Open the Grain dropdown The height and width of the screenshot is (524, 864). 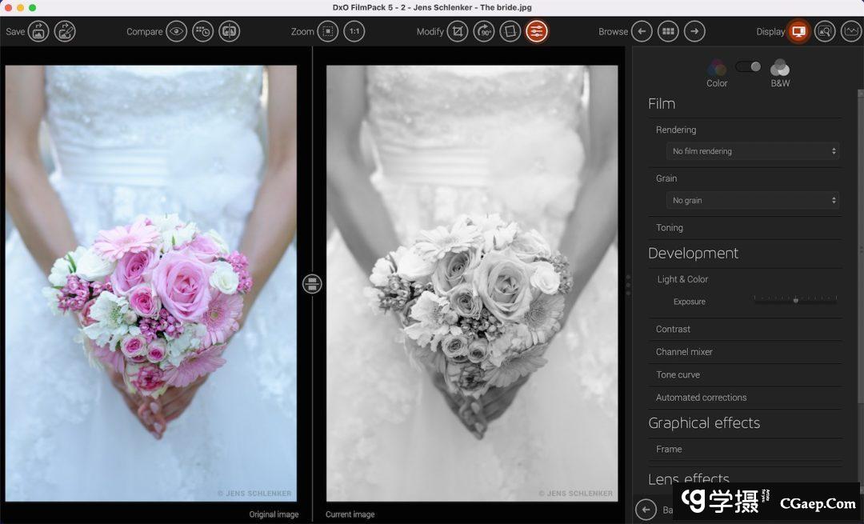752,201
